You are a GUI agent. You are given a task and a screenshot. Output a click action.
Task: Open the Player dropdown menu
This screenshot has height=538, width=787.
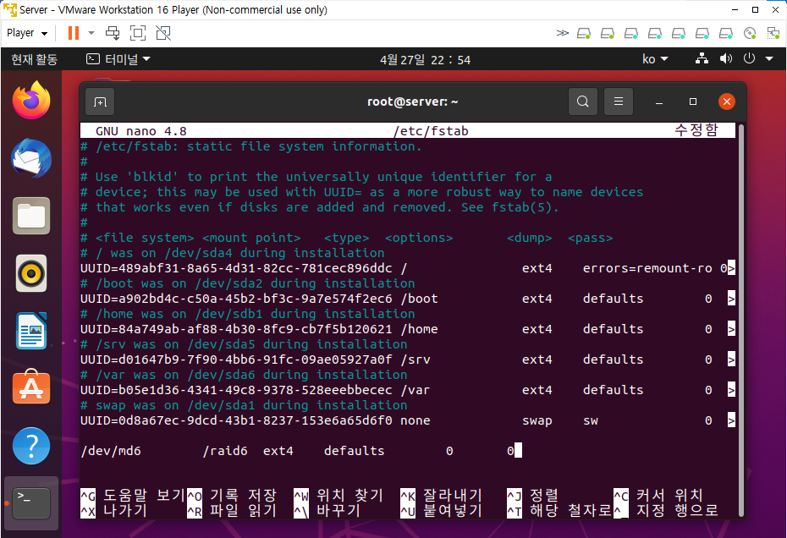(x=28, y=33)
